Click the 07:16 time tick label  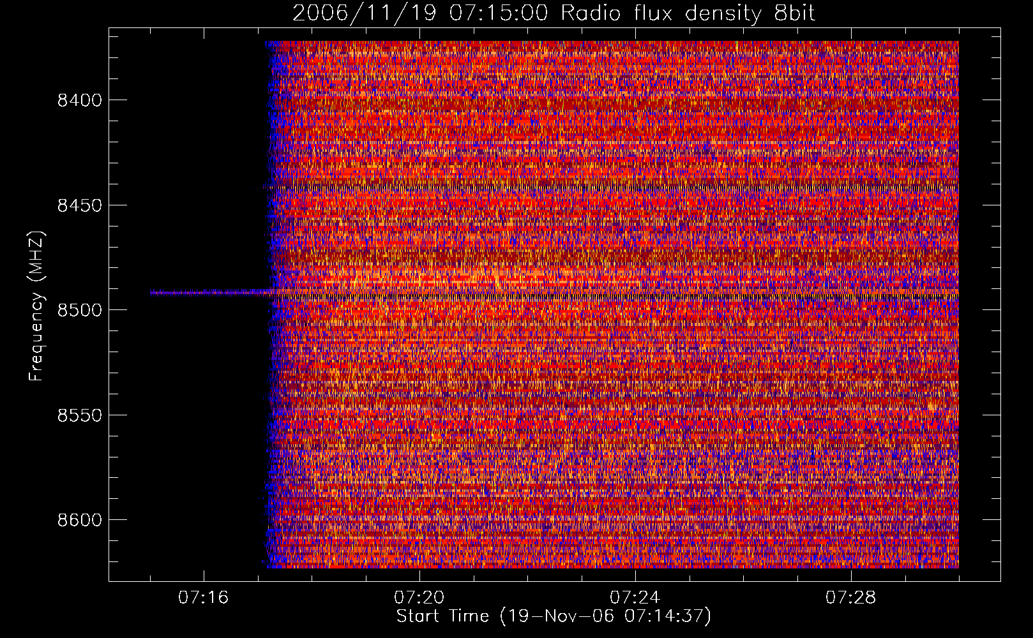coord(204,598)
